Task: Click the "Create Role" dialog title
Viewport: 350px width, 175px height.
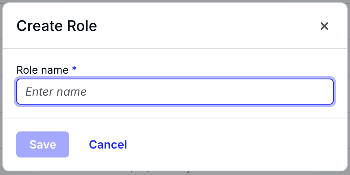Action: tap(57, 26)
